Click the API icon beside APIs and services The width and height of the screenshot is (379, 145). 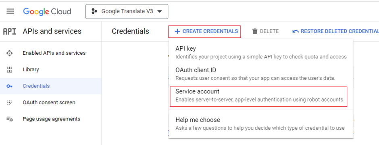click(x=10, y=31)
